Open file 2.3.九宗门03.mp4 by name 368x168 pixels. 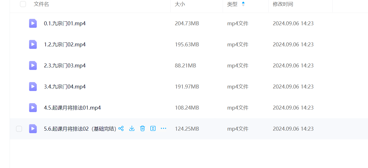[65, 66]
